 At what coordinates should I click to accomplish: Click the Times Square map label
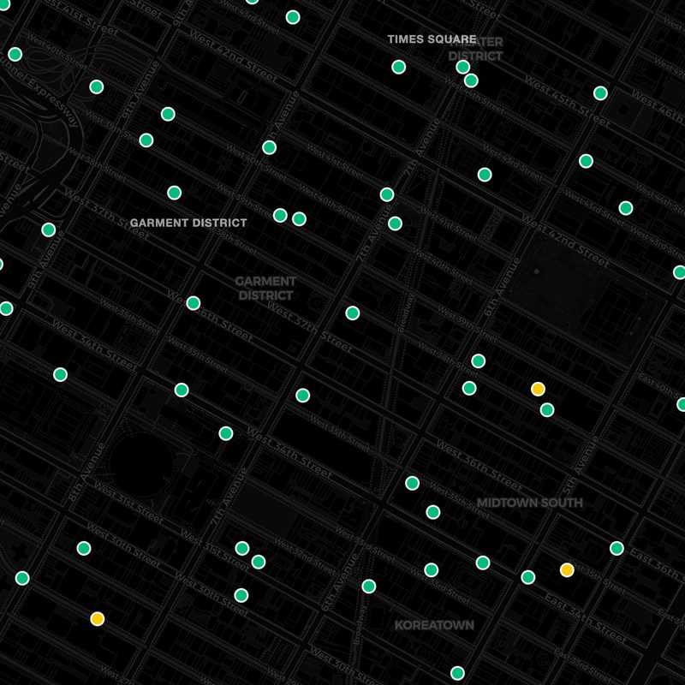click(432, 39)
